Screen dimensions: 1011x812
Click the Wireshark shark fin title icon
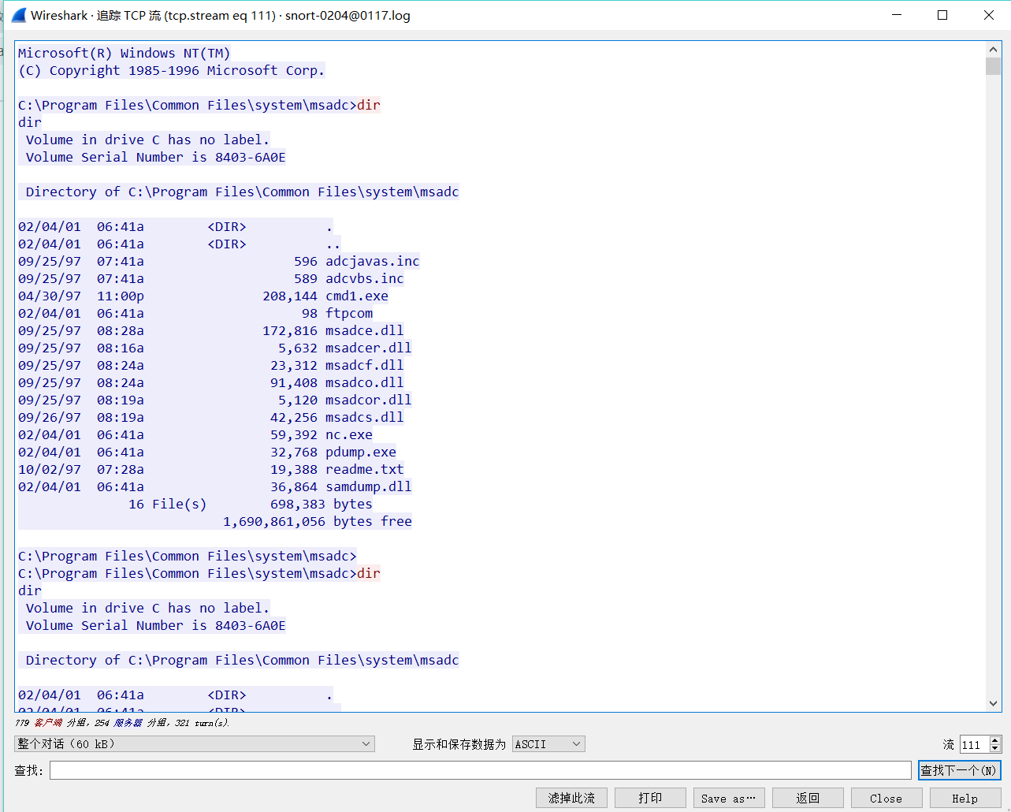coord(19,15)
